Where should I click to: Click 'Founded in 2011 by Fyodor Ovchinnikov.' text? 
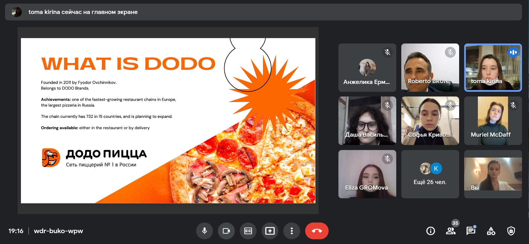point(79,82)
